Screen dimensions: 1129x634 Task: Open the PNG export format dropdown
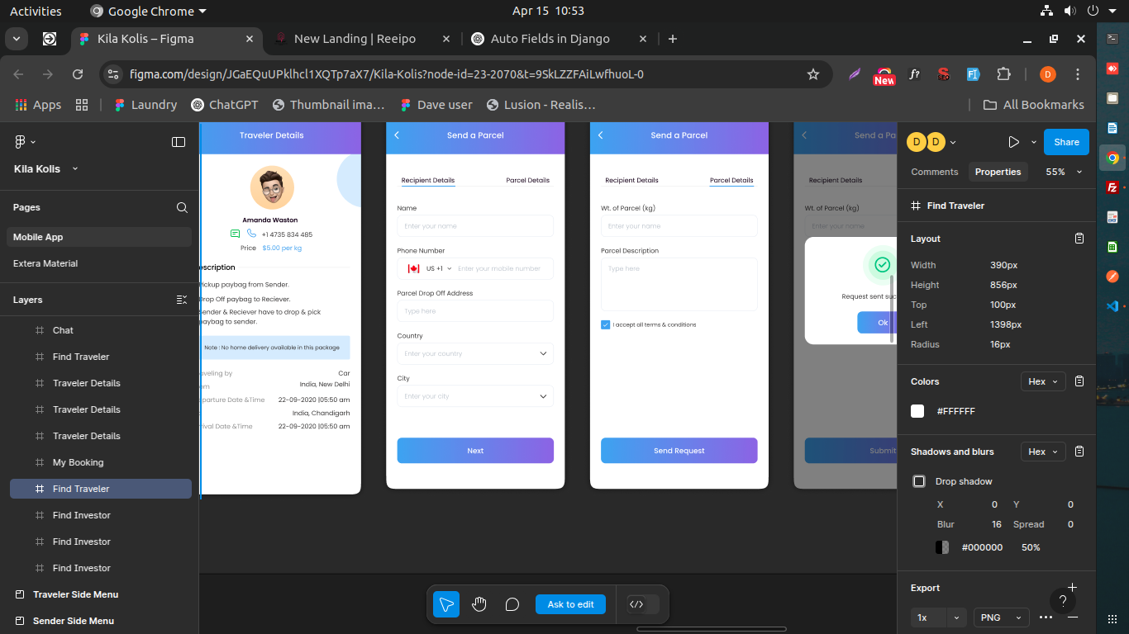point(1001,617)
